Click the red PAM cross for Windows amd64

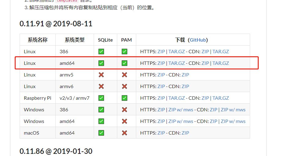[125, 121]
